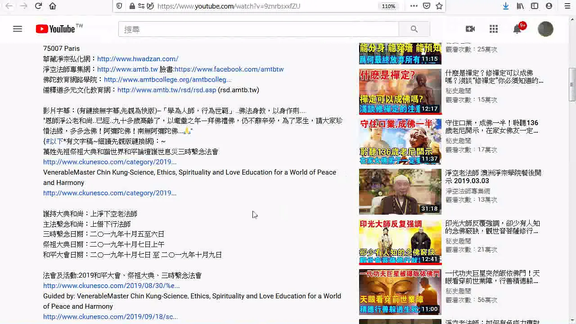Image resolution: width=576 pixels, height=324 pixels.
Task: Click text 75007 Paris
Action: pyautogui.click(x=61, y=48)
